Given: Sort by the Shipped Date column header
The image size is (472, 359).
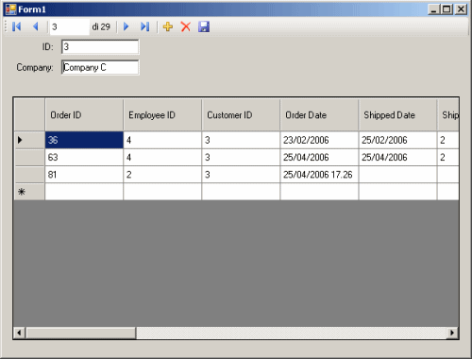Looking at the screenshot, I should [x=397, y=115].
